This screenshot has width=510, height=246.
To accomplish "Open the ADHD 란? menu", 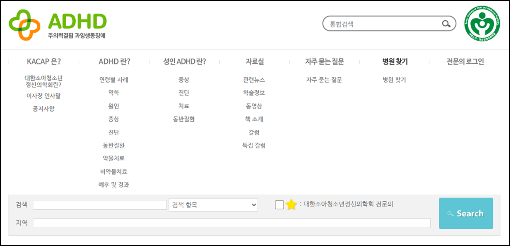I will coord(114,62).
